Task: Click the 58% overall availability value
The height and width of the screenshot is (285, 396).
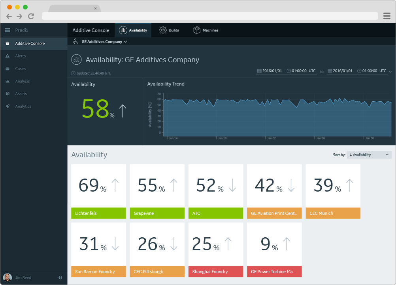Action: tap(98, 109)
